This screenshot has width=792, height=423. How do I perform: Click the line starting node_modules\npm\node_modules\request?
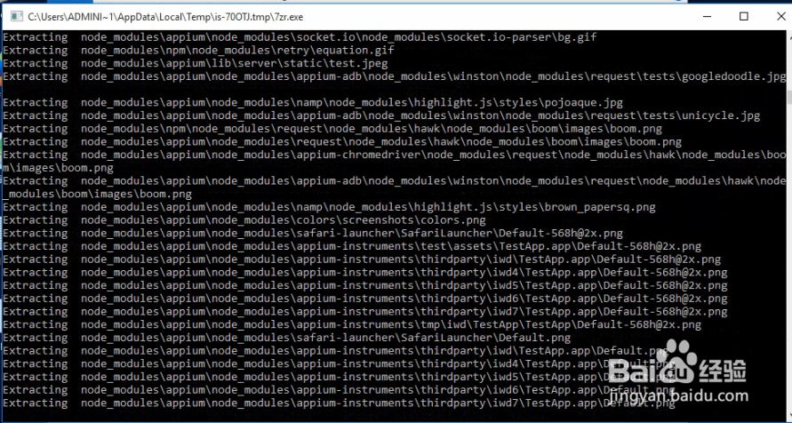332,129
